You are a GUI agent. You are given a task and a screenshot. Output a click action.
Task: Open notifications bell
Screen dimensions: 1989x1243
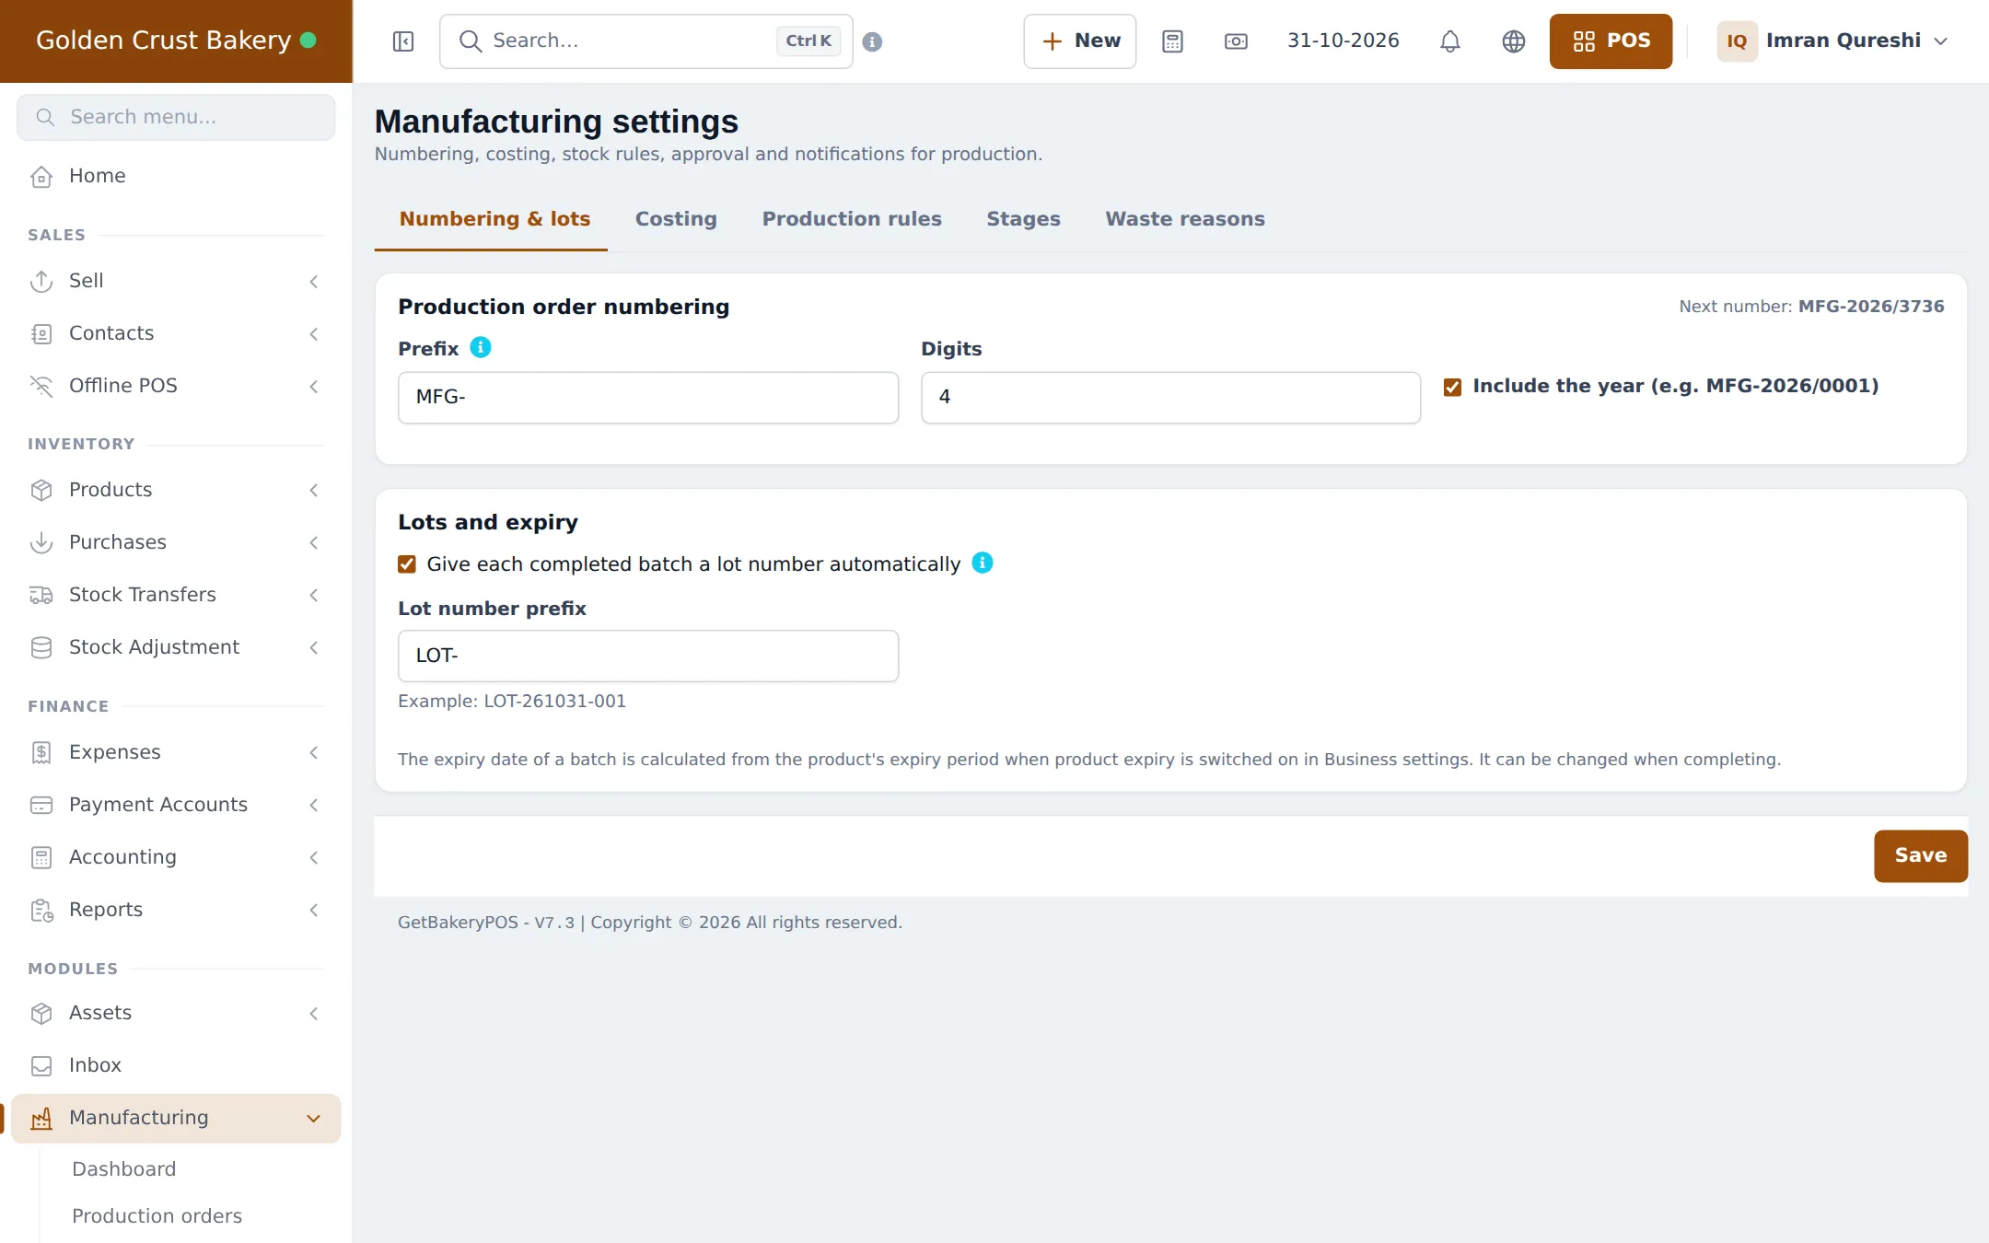[x=1450, y=41]
